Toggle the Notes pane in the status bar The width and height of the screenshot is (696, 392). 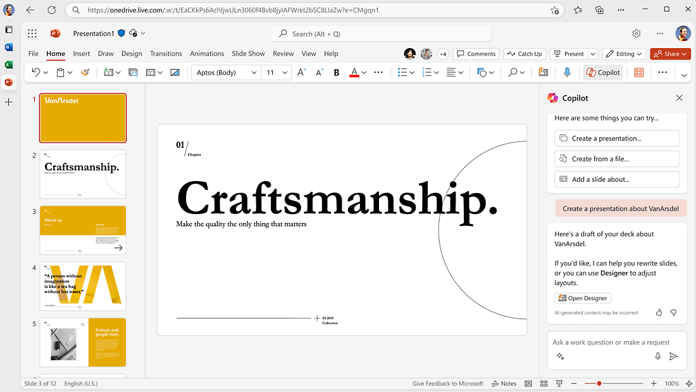click(x=504, y=383)
